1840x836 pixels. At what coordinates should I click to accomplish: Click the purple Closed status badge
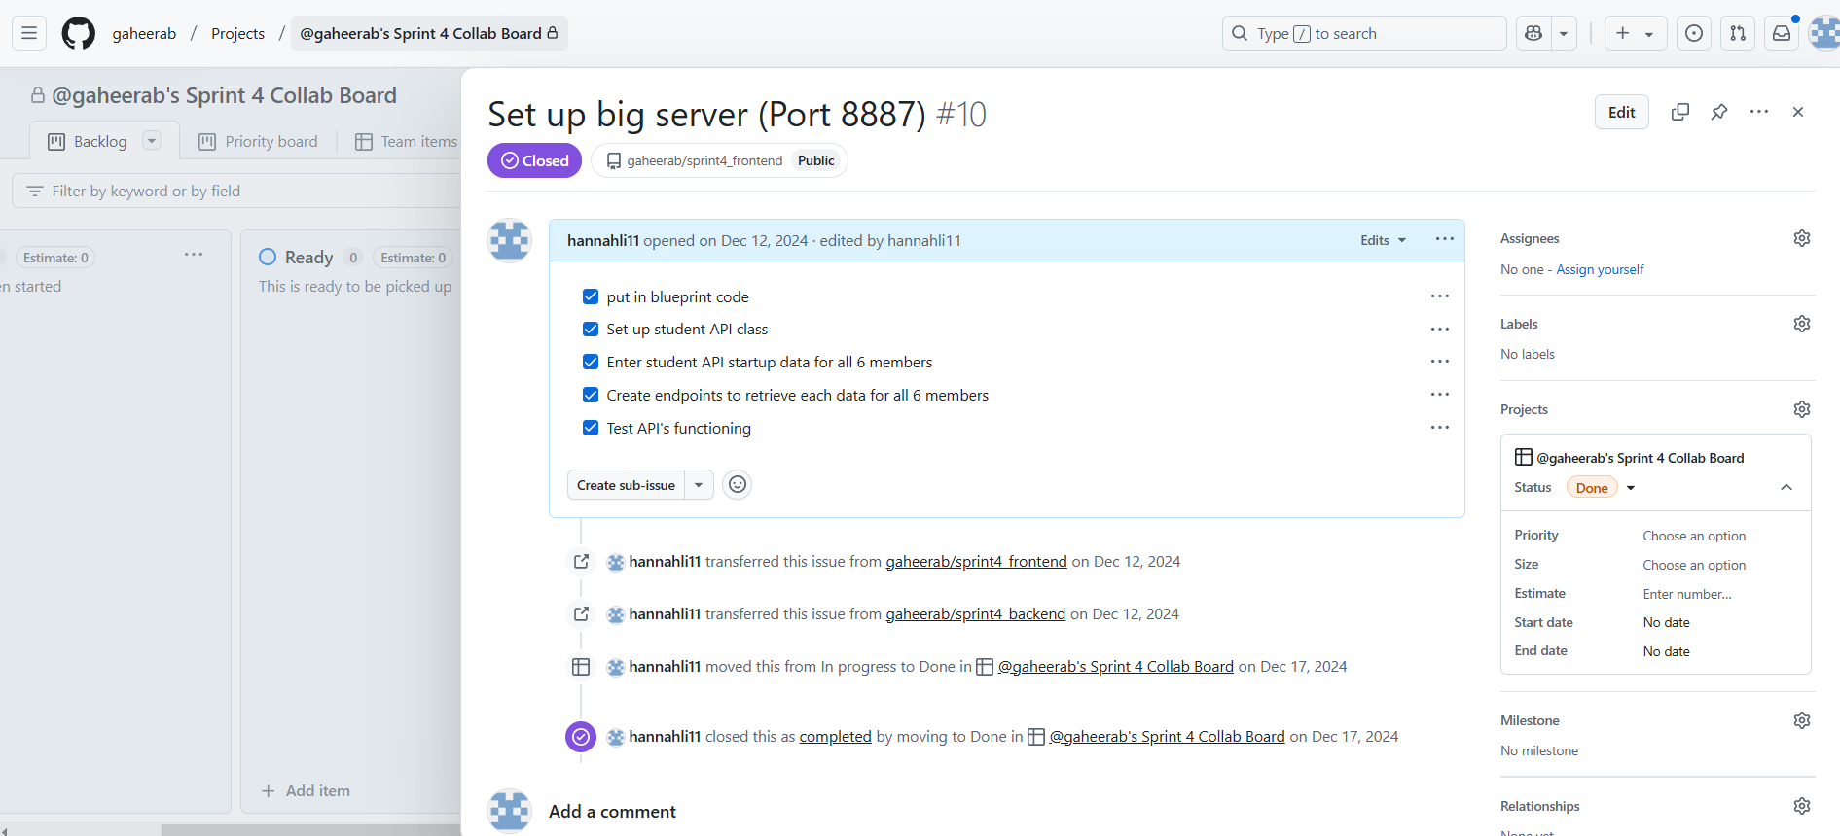(534, 160)
